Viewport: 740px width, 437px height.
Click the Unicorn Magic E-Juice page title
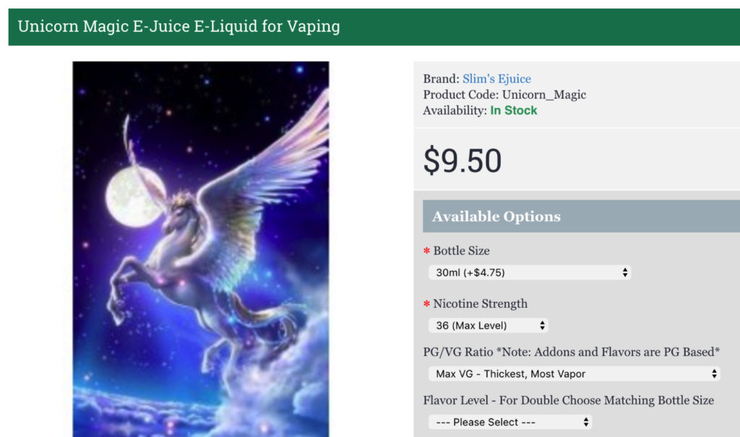click(179, 27)
